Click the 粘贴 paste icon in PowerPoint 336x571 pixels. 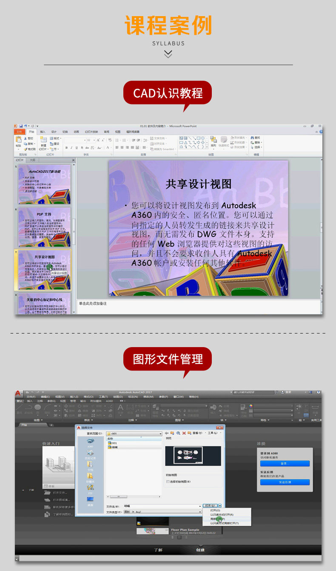click(19, 140)
